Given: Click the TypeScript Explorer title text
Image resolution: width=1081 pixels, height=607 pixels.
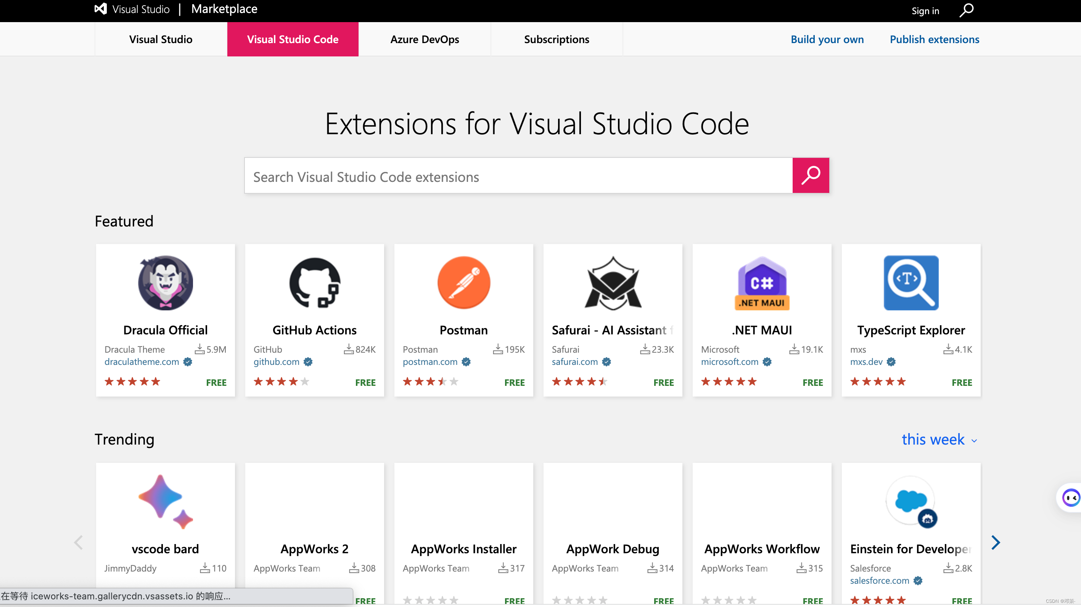Looking at the screenshot, I should click(x=911, y=331).
